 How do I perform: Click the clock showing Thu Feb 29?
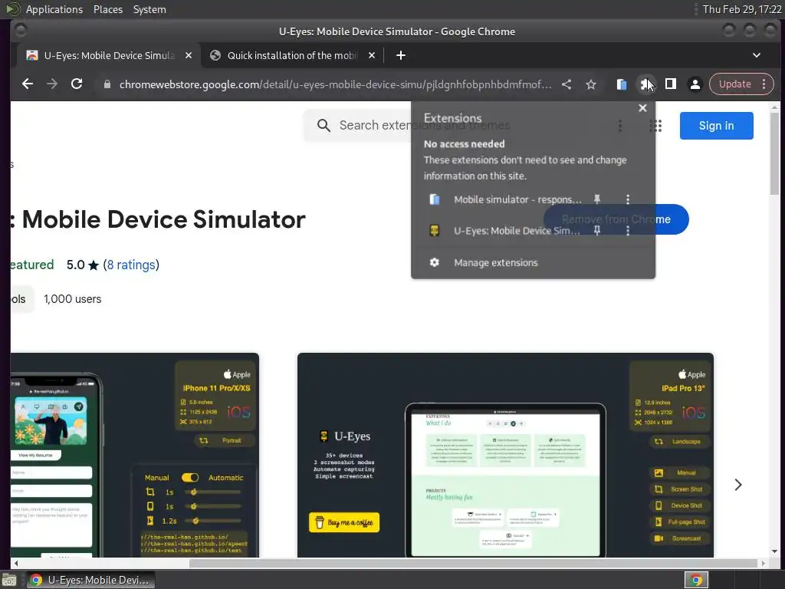pyautogui.click(x=741, y=9)
